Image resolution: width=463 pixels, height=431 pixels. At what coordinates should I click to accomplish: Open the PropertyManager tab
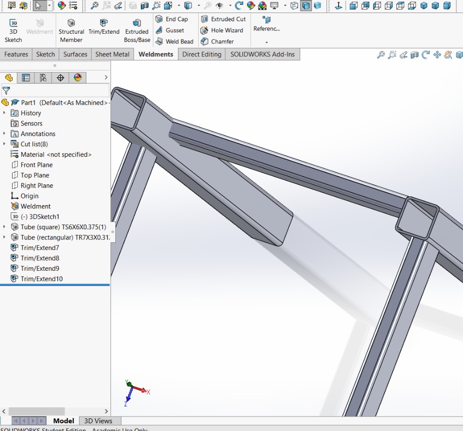pyautogui.click(x=26, y=78)
